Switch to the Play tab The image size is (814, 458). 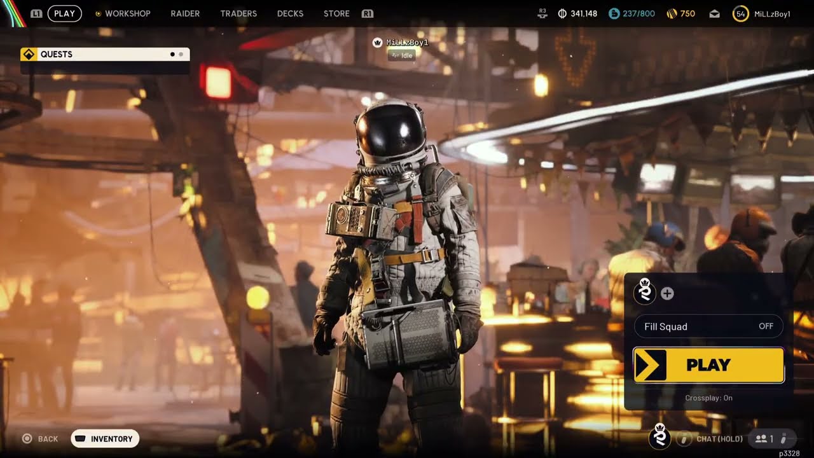pyautogui.click(x=64, y=13)
